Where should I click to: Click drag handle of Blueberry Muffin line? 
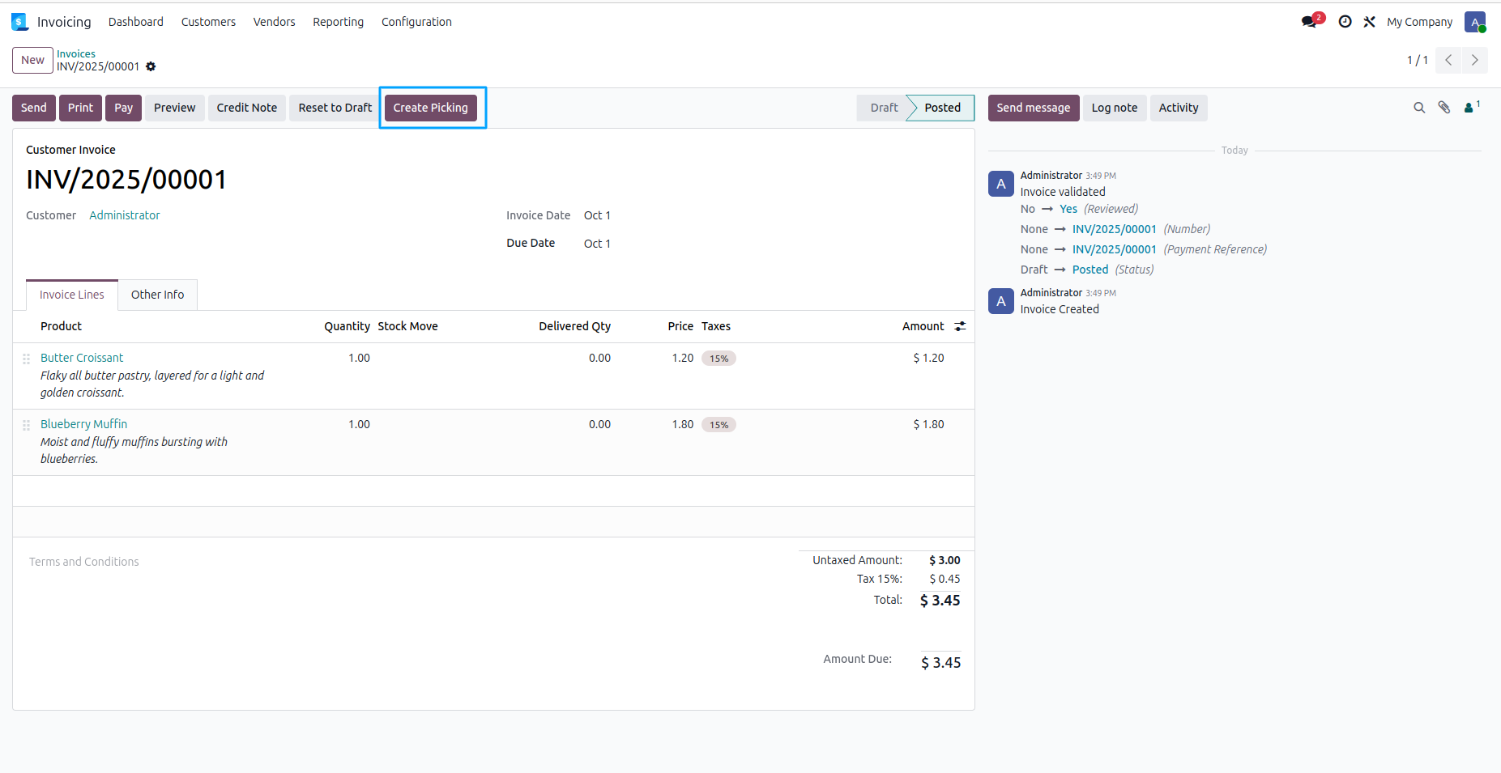pyautogui.click(x=26, y=425)
